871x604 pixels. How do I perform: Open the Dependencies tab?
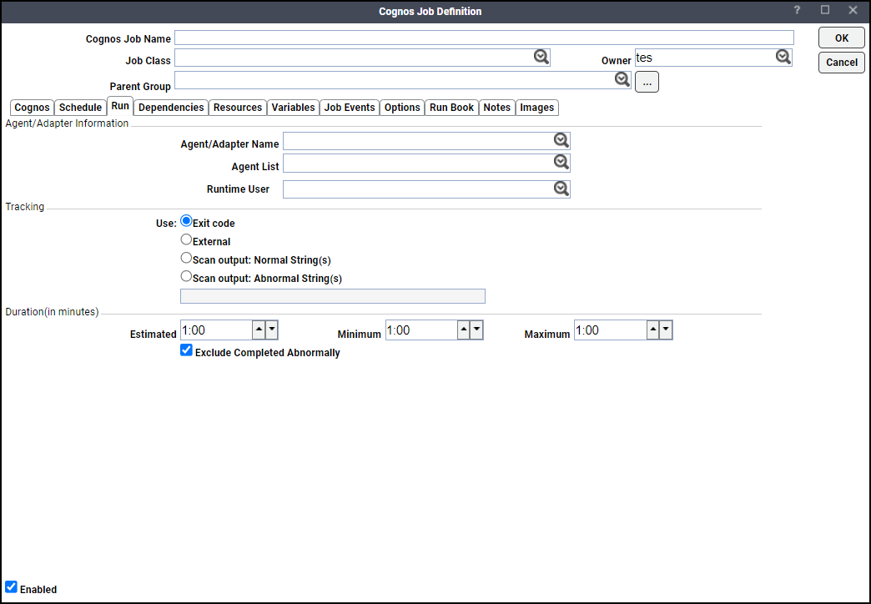coord(171,108)
